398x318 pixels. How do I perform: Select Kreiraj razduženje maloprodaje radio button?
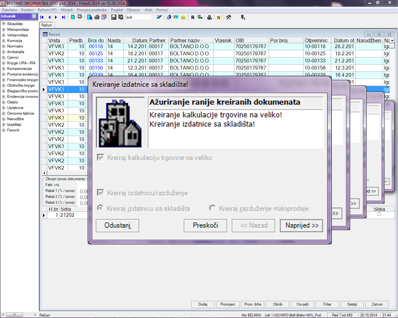[212, 208]
